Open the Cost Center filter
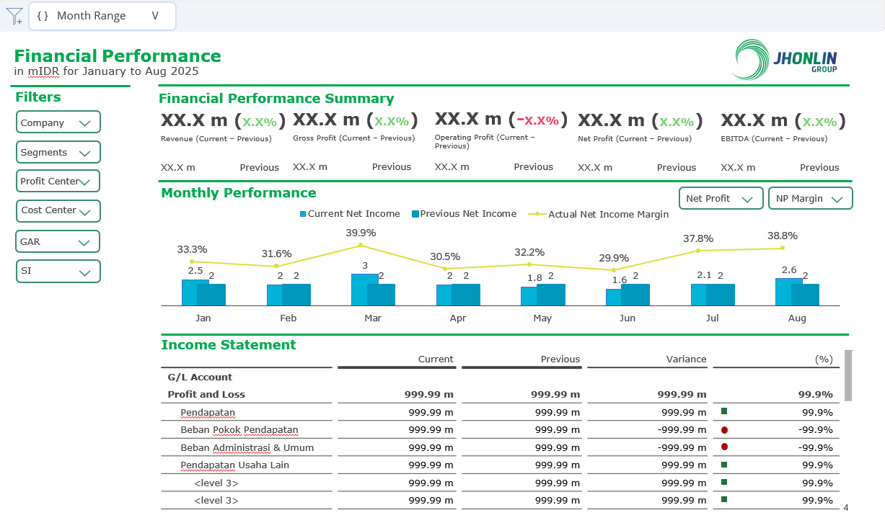This screenshot has width=885, height=523. 58,210
